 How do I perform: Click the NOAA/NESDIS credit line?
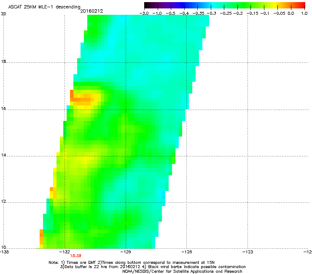[x=182, y=271]
